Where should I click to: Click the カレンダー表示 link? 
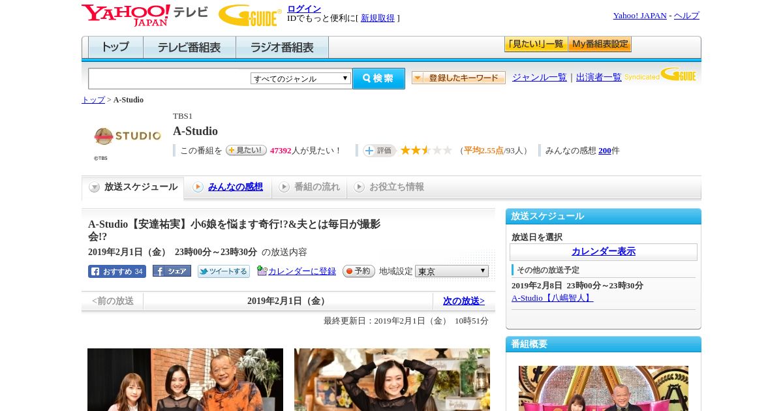point(604,251)
